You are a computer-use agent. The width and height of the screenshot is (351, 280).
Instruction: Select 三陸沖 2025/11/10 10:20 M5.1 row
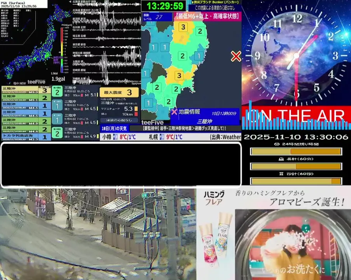pos(26,98)
